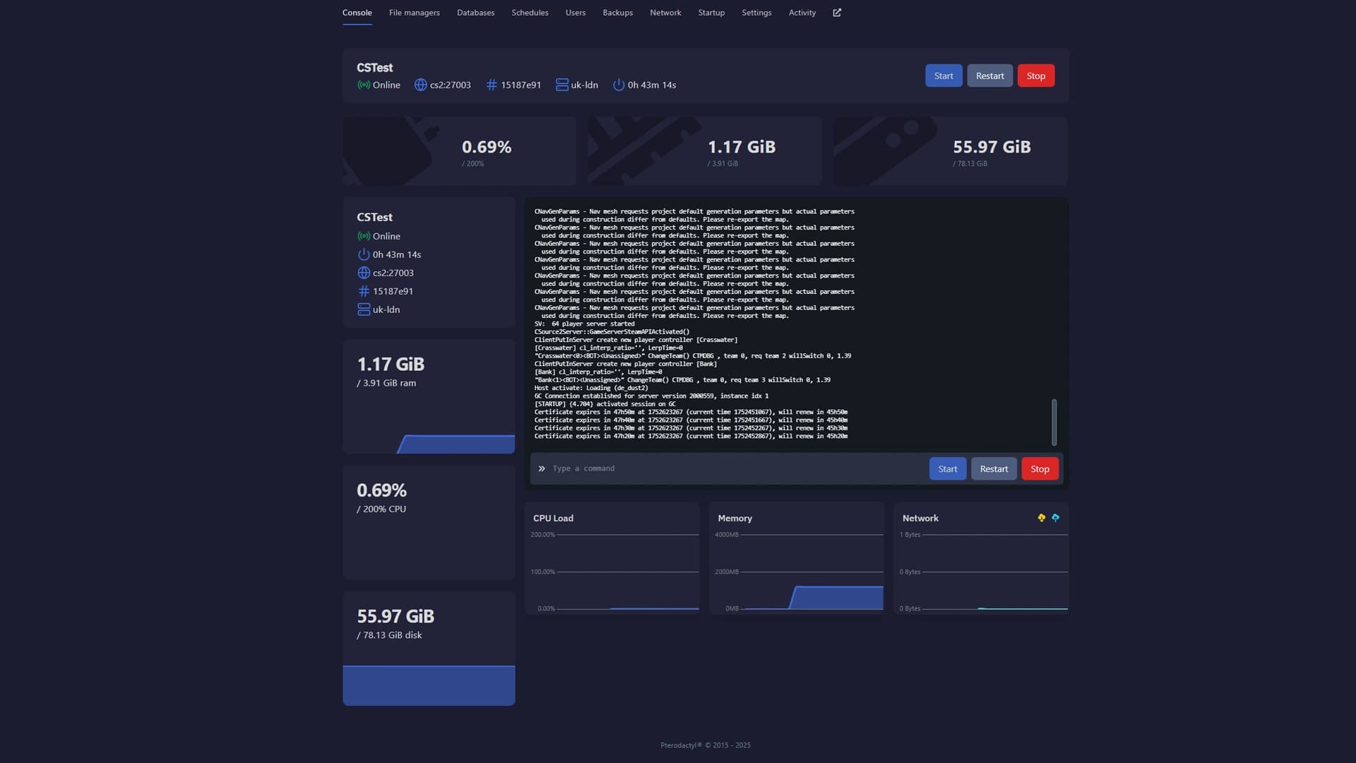Click the 55.97 GiB disk stat card at top
The image size is (1356, 763).
pos(951,151)
